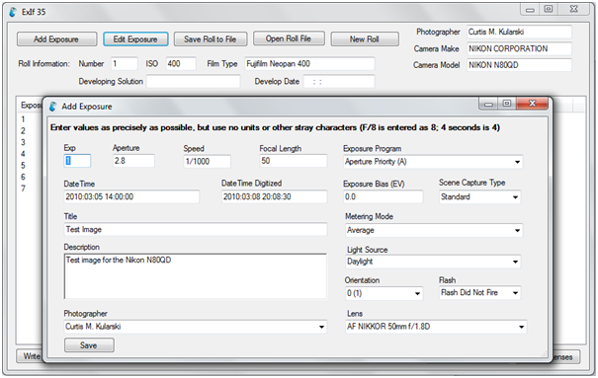Image resolution: width=598 pixels, height=378 pixels.
Task: Close the Exif 35 main window
Action: point(574,10)
